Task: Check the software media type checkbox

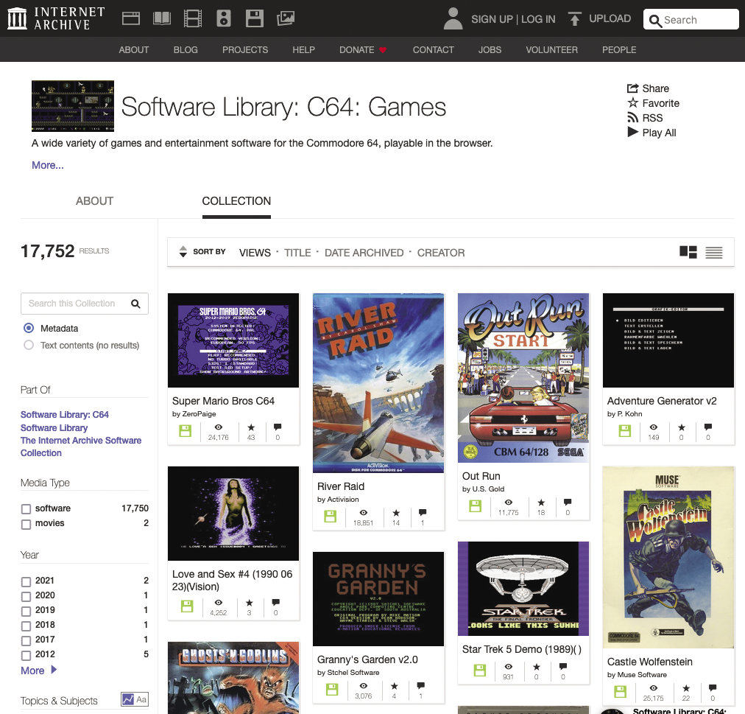Action: click(27, 509)
